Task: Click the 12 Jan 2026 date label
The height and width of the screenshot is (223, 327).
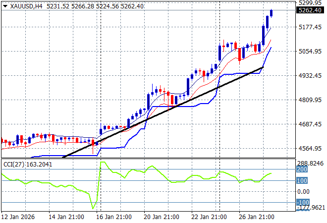Action: 19,217
